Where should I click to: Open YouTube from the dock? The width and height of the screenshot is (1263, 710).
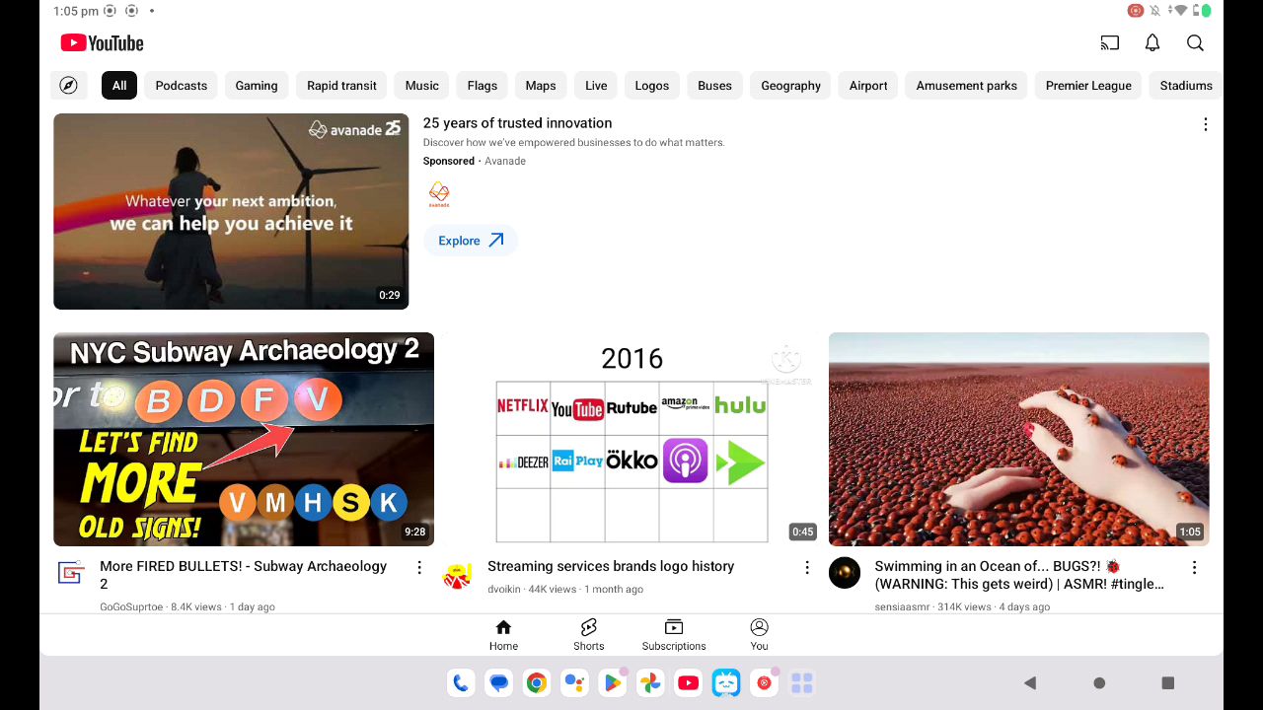689,682
